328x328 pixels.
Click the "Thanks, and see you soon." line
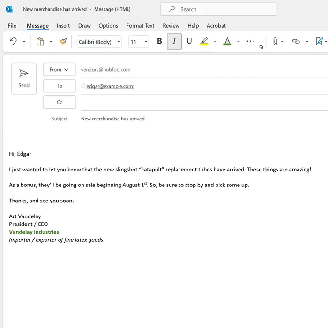41,201
